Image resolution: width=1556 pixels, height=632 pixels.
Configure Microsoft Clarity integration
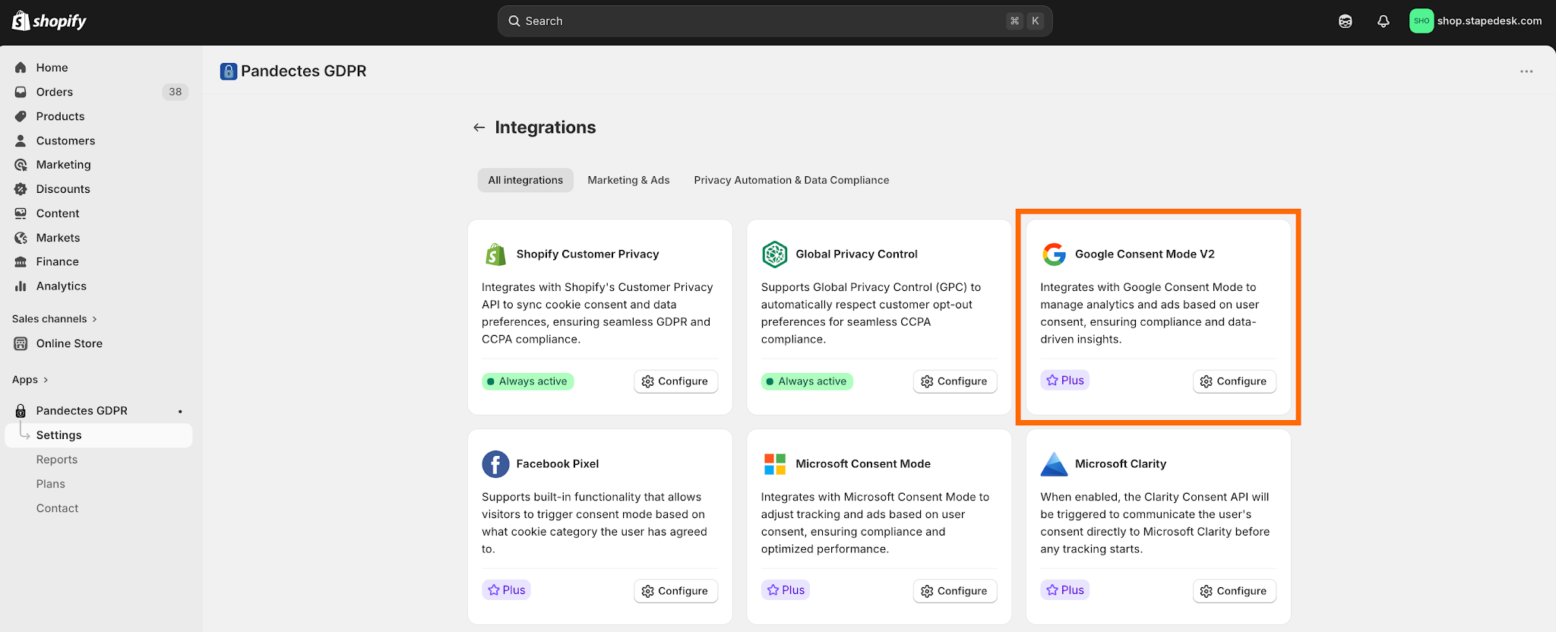[1235, 591]
